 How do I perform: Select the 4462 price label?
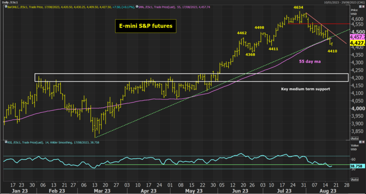[242, 33]
